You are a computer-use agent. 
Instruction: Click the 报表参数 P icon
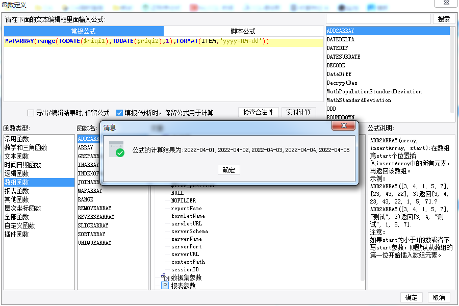click(165, 286)
